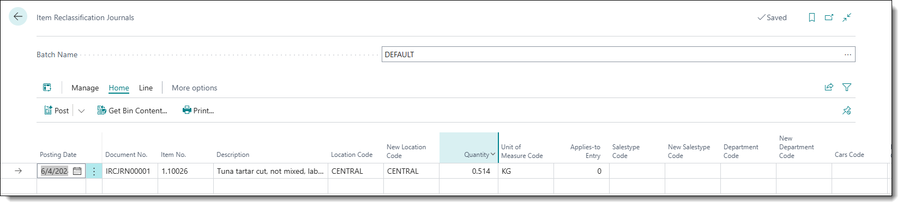Click the Document No. column header
The image size is (903, 207).
(127, 155)
